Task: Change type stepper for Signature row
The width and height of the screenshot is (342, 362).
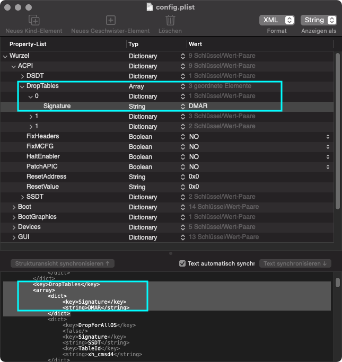Action: click(x=183, y=107)
